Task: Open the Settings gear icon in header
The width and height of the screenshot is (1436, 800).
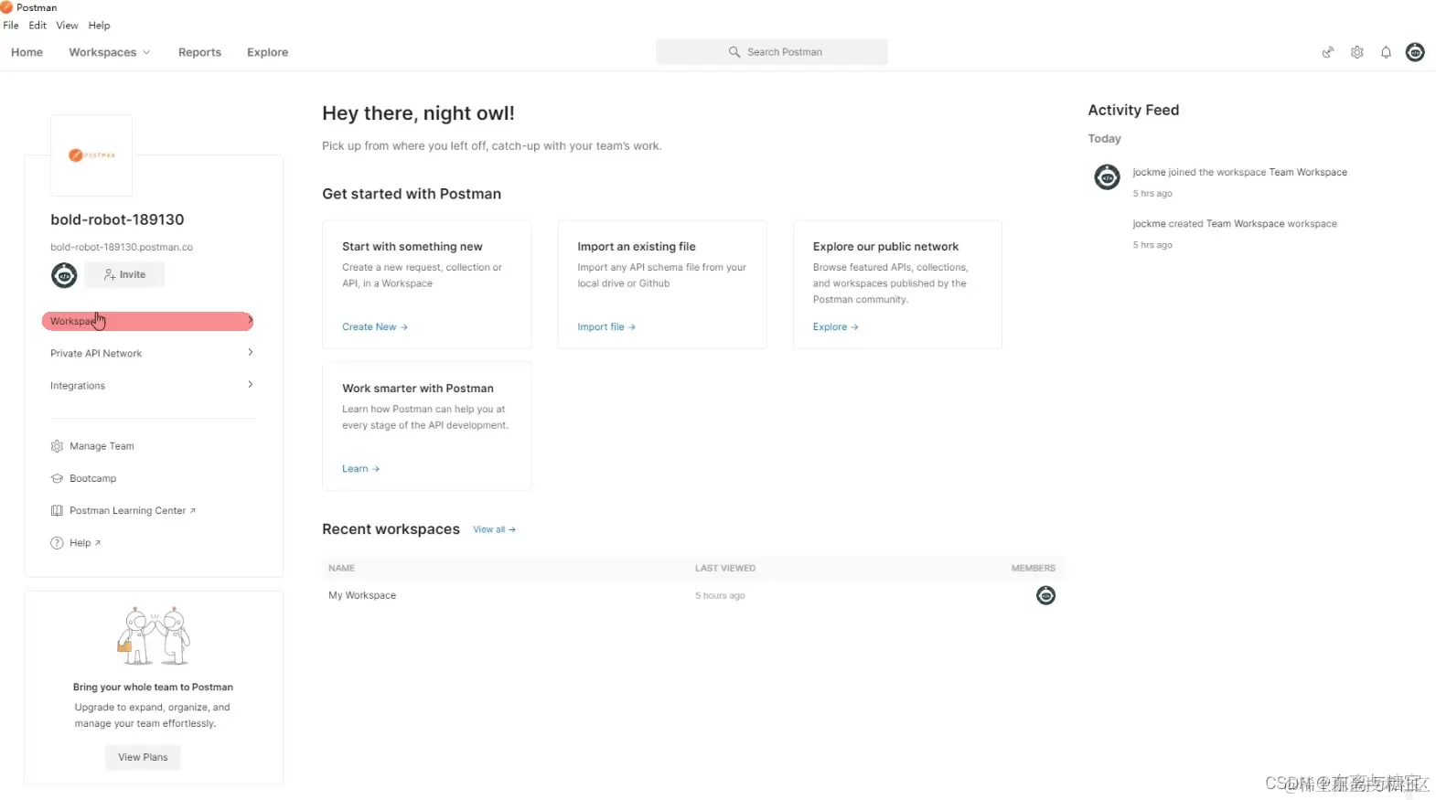Action: click(x=1357, y=52)
